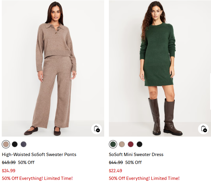Select the dark green dress swatch

(113, 144)
